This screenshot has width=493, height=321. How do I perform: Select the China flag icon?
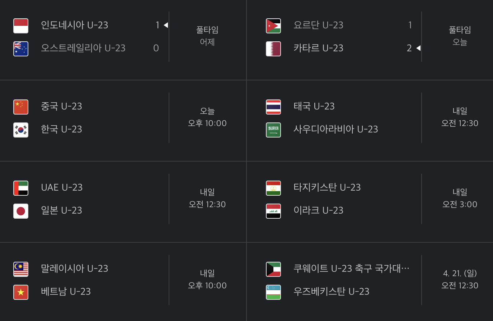click(x=20, y=106)
